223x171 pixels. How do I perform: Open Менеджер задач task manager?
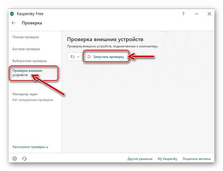pyautogui.click(x=25, y=94)
